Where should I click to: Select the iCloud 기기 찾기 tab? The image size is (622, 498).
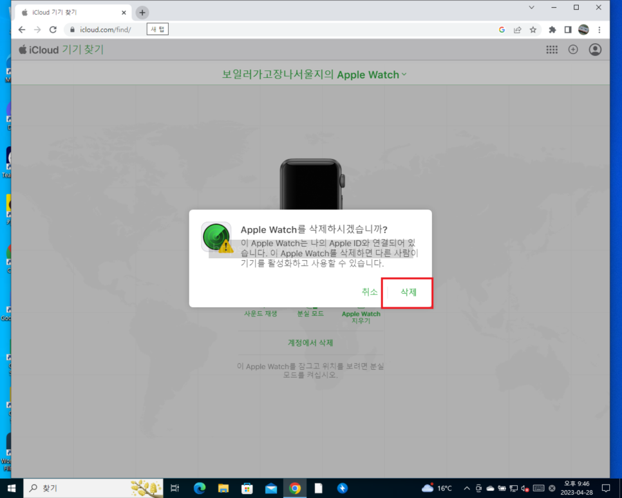[x=71, y=13]
